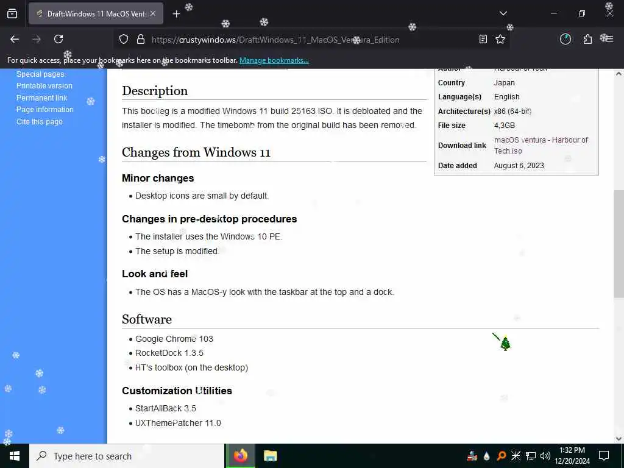This screenshot has height=468, width=624.
Task: Click the August 6, 2023 date value
Action: coord(519,166)
